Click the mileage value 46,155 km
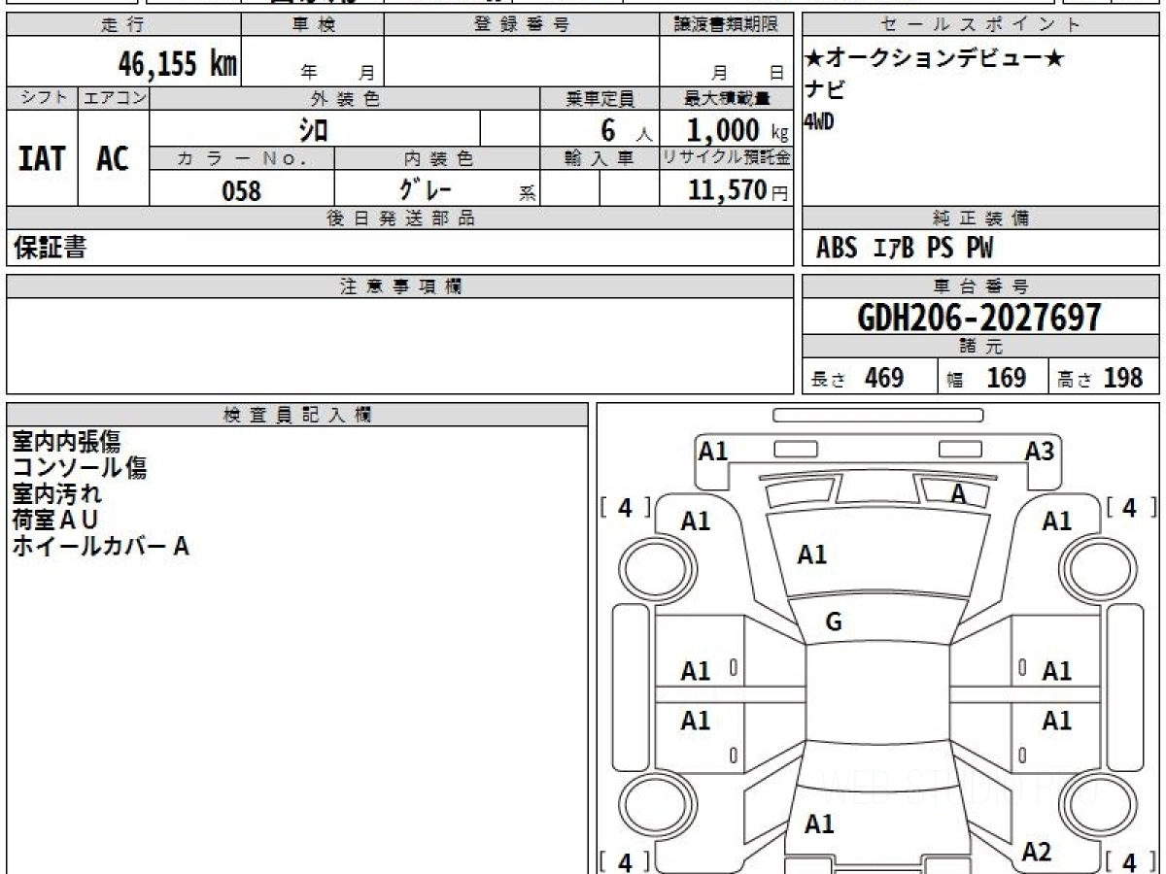The image size is (1166, 874). (x=178, y=64)
